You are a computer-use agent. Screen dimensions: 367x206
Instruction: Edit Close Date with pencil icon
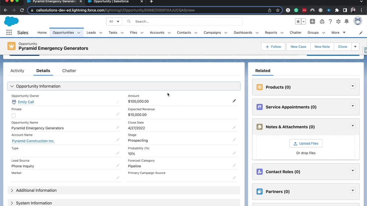[234, 127]
